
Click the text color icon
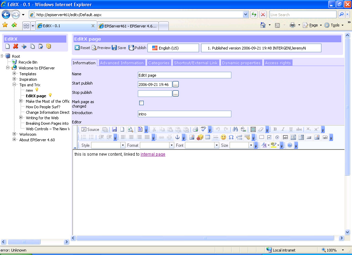click(x=264, y=145)
